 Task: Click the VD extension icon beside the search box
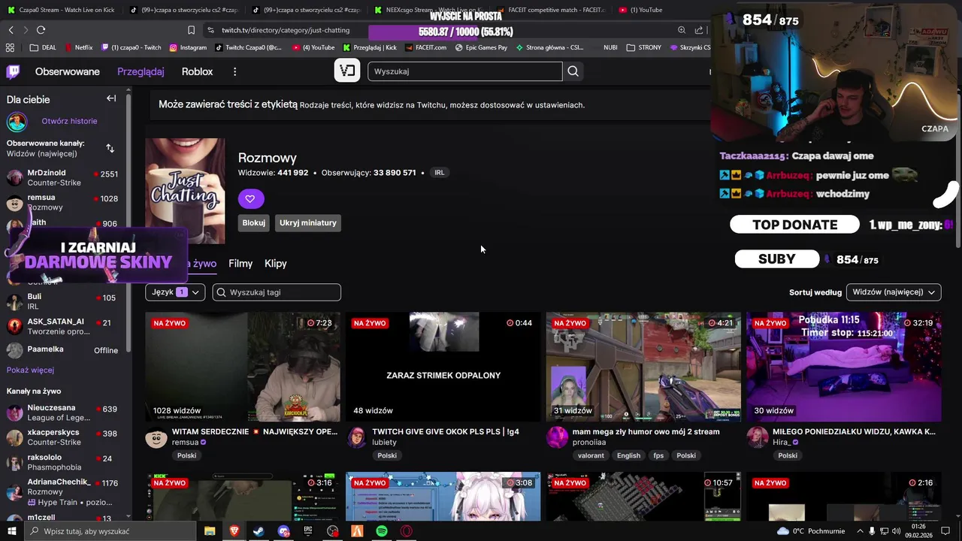pos(347,71)
